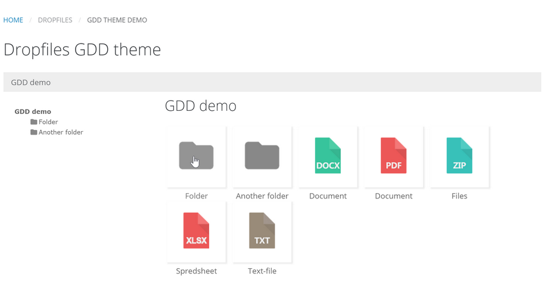Click the Text-file label under the TXT icon

click(262, 271)
